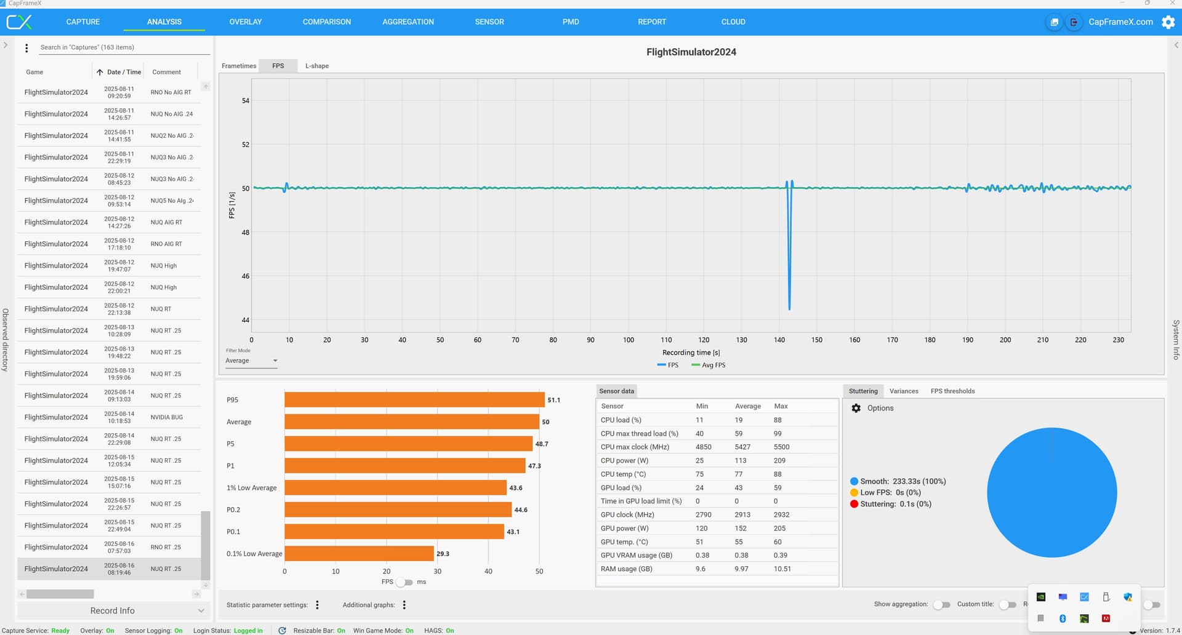Click the captures list scroll-down arrow
Viewport: 1182px width, 635px height.
tap(206, 585)
